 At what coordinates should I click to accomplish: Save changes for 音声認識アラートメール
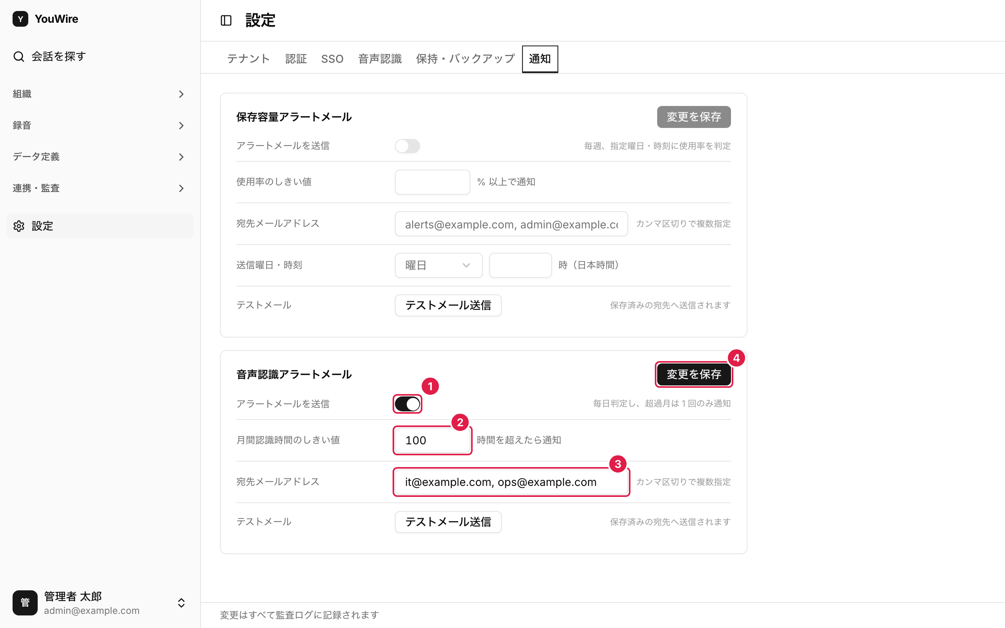pos(694,374)
